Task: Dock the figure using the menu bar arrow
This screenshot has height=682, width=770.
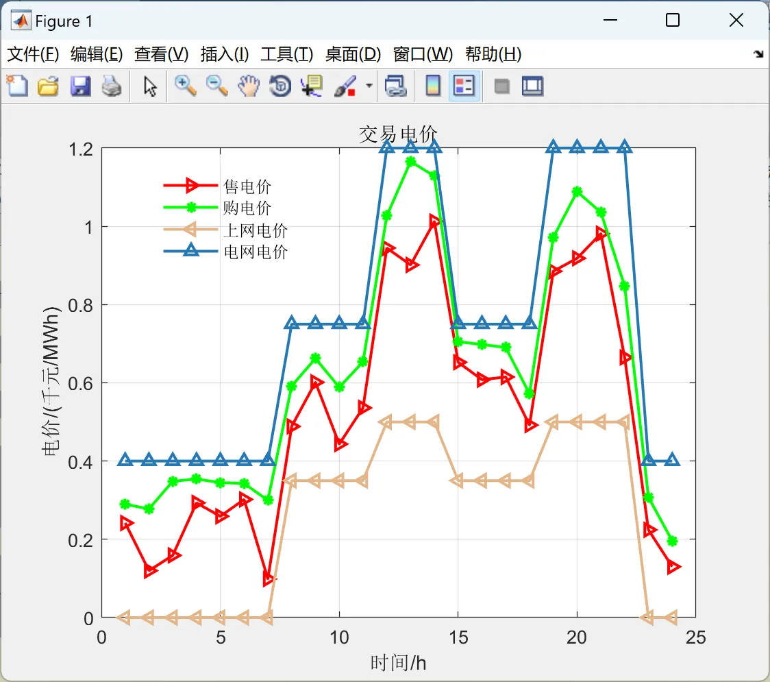Action: coord(759,53)
